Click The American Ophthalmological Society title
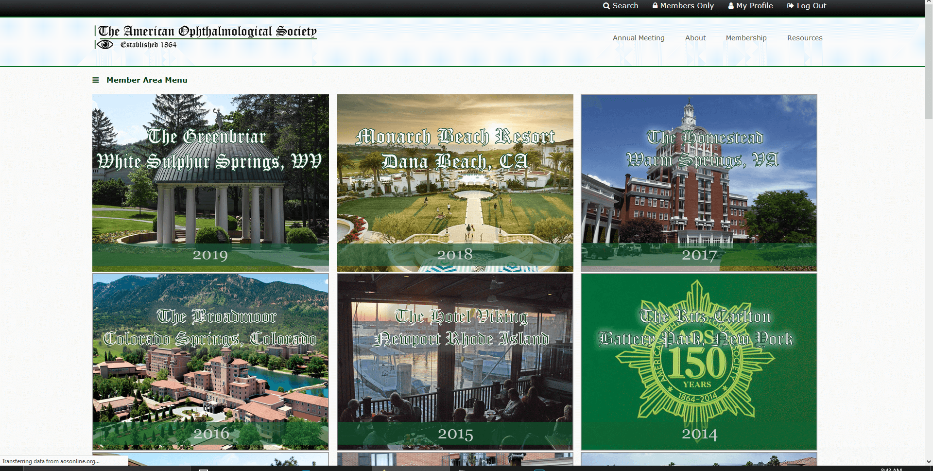Screen dimensions: 933x471 (x=207, y=31)
